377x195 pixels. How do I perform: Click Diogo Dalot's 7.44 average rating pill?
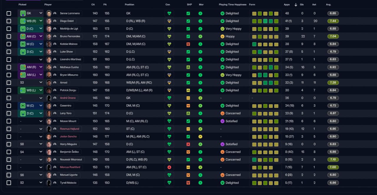[x=333, y=21]
